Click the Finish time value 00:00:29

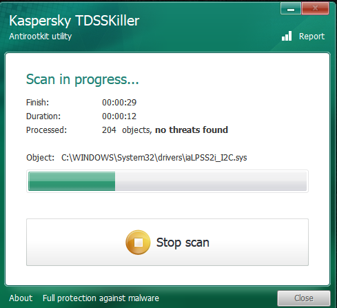click(x=119, y=102)
